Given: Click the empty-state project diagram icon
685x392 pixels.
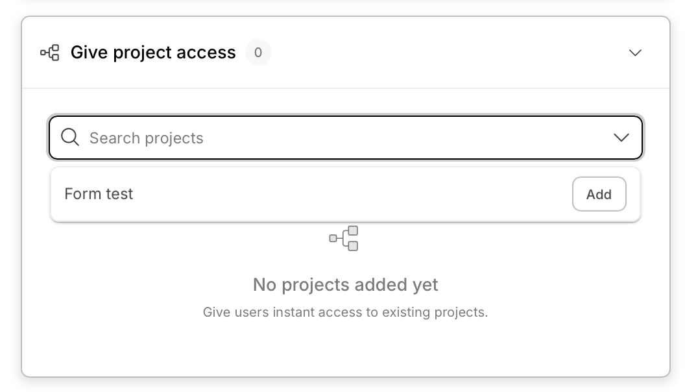Looking at the screenshot, I should point(344,238).
